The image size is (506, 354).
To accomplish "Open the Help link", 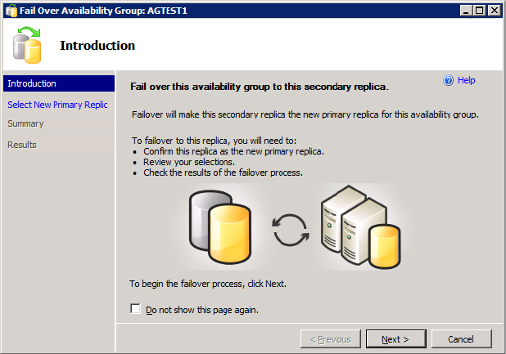I will 466,80.
